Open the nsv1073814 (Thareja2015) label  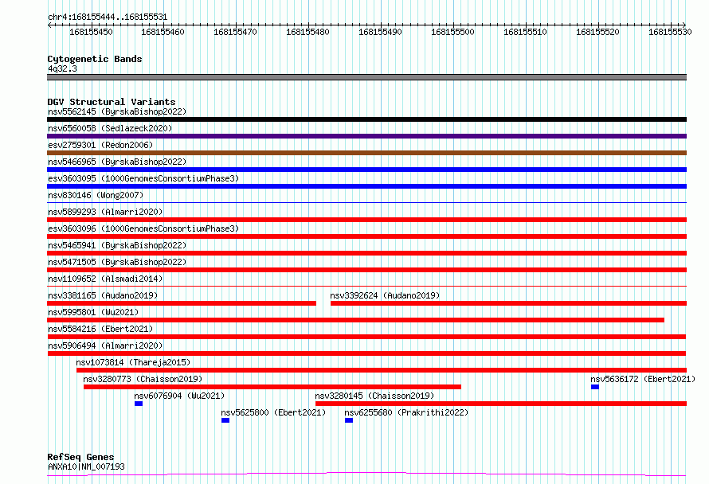(x=133, y=362)
